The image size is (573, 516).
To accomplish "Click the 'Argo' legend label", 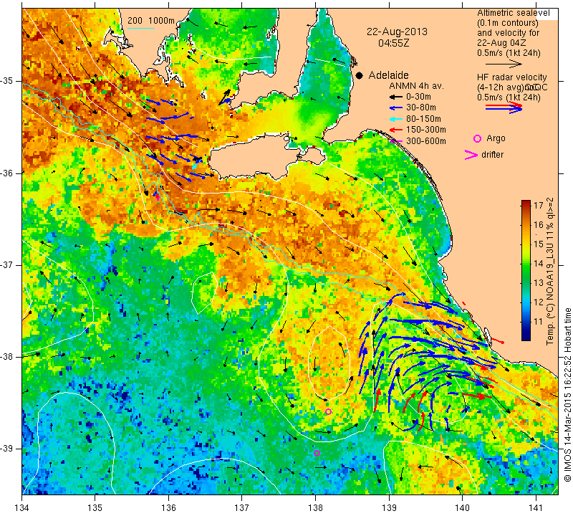I will (x=496, y=138).
